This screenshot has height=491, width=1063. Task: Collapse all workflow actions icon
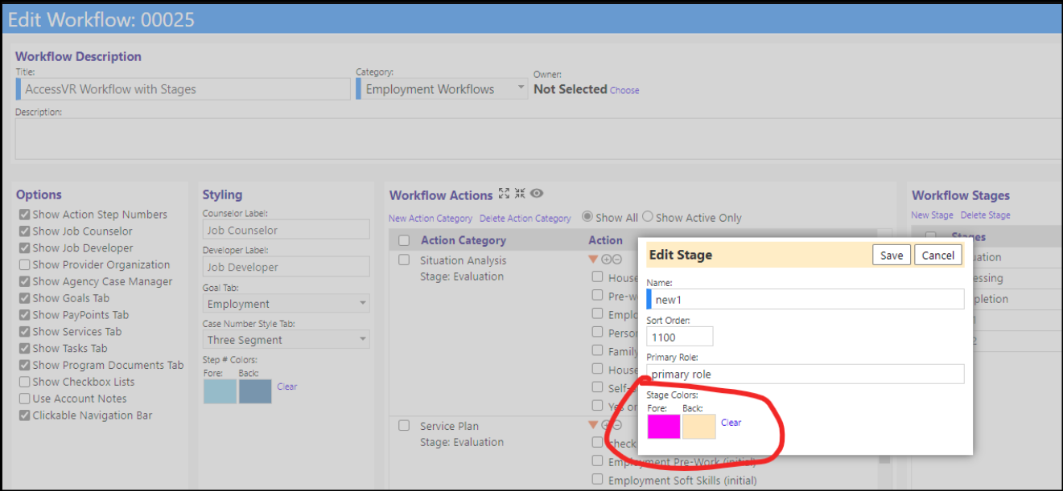[x=520, y=194]
